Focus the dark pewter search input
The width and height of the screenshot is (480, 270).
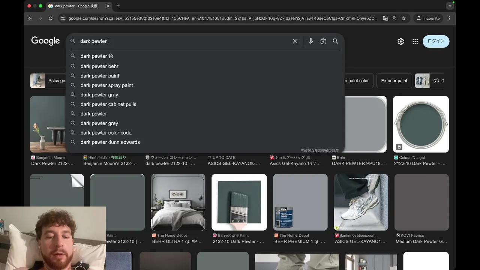184,41
